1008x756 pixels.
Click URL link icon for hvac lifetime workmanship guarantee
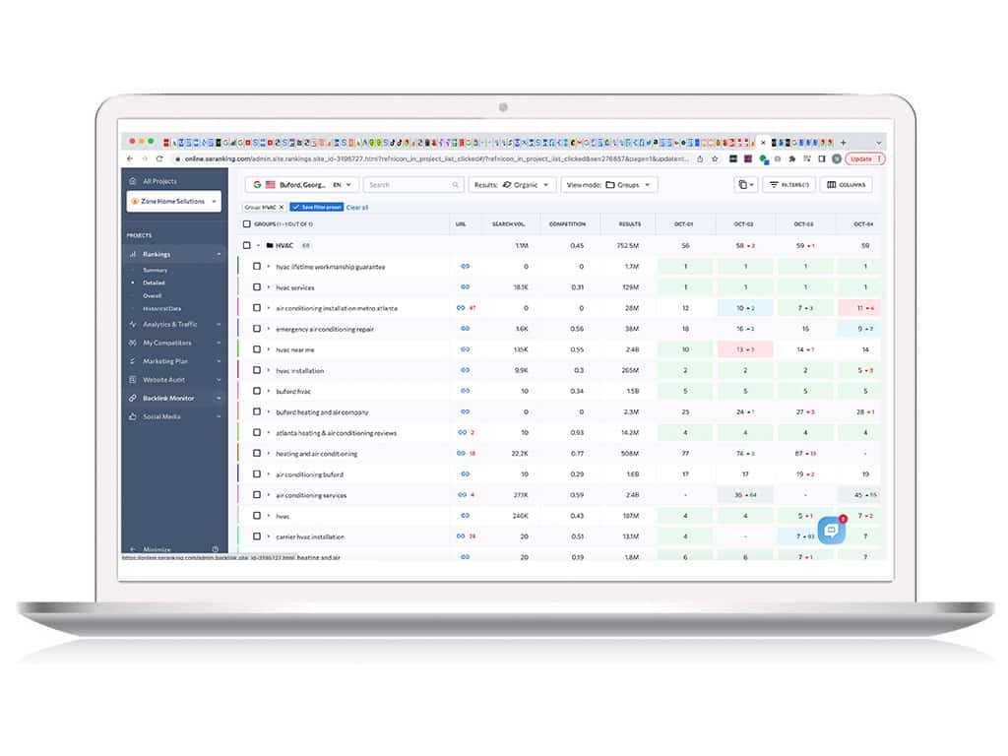point(465,266)
